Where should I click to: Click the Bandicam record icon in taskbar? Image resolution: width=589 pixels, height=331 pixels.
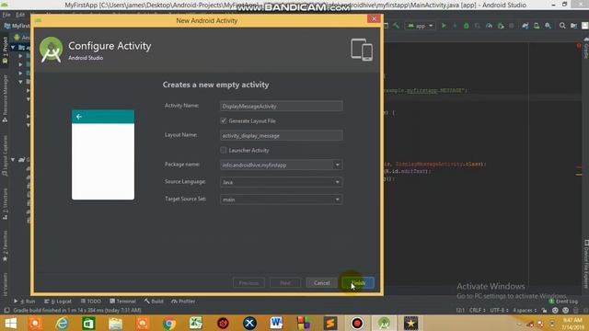click(357, 323)
